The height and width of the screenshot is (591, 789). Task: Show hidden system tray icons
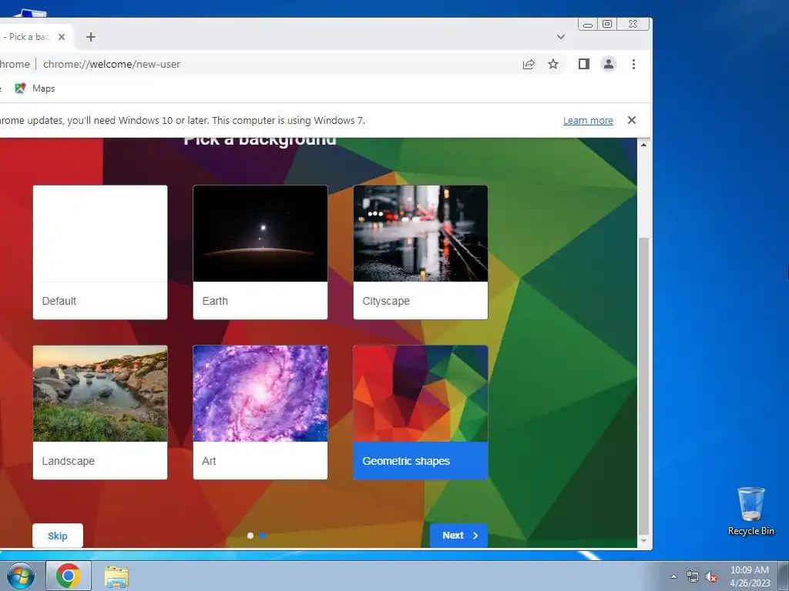673,576
